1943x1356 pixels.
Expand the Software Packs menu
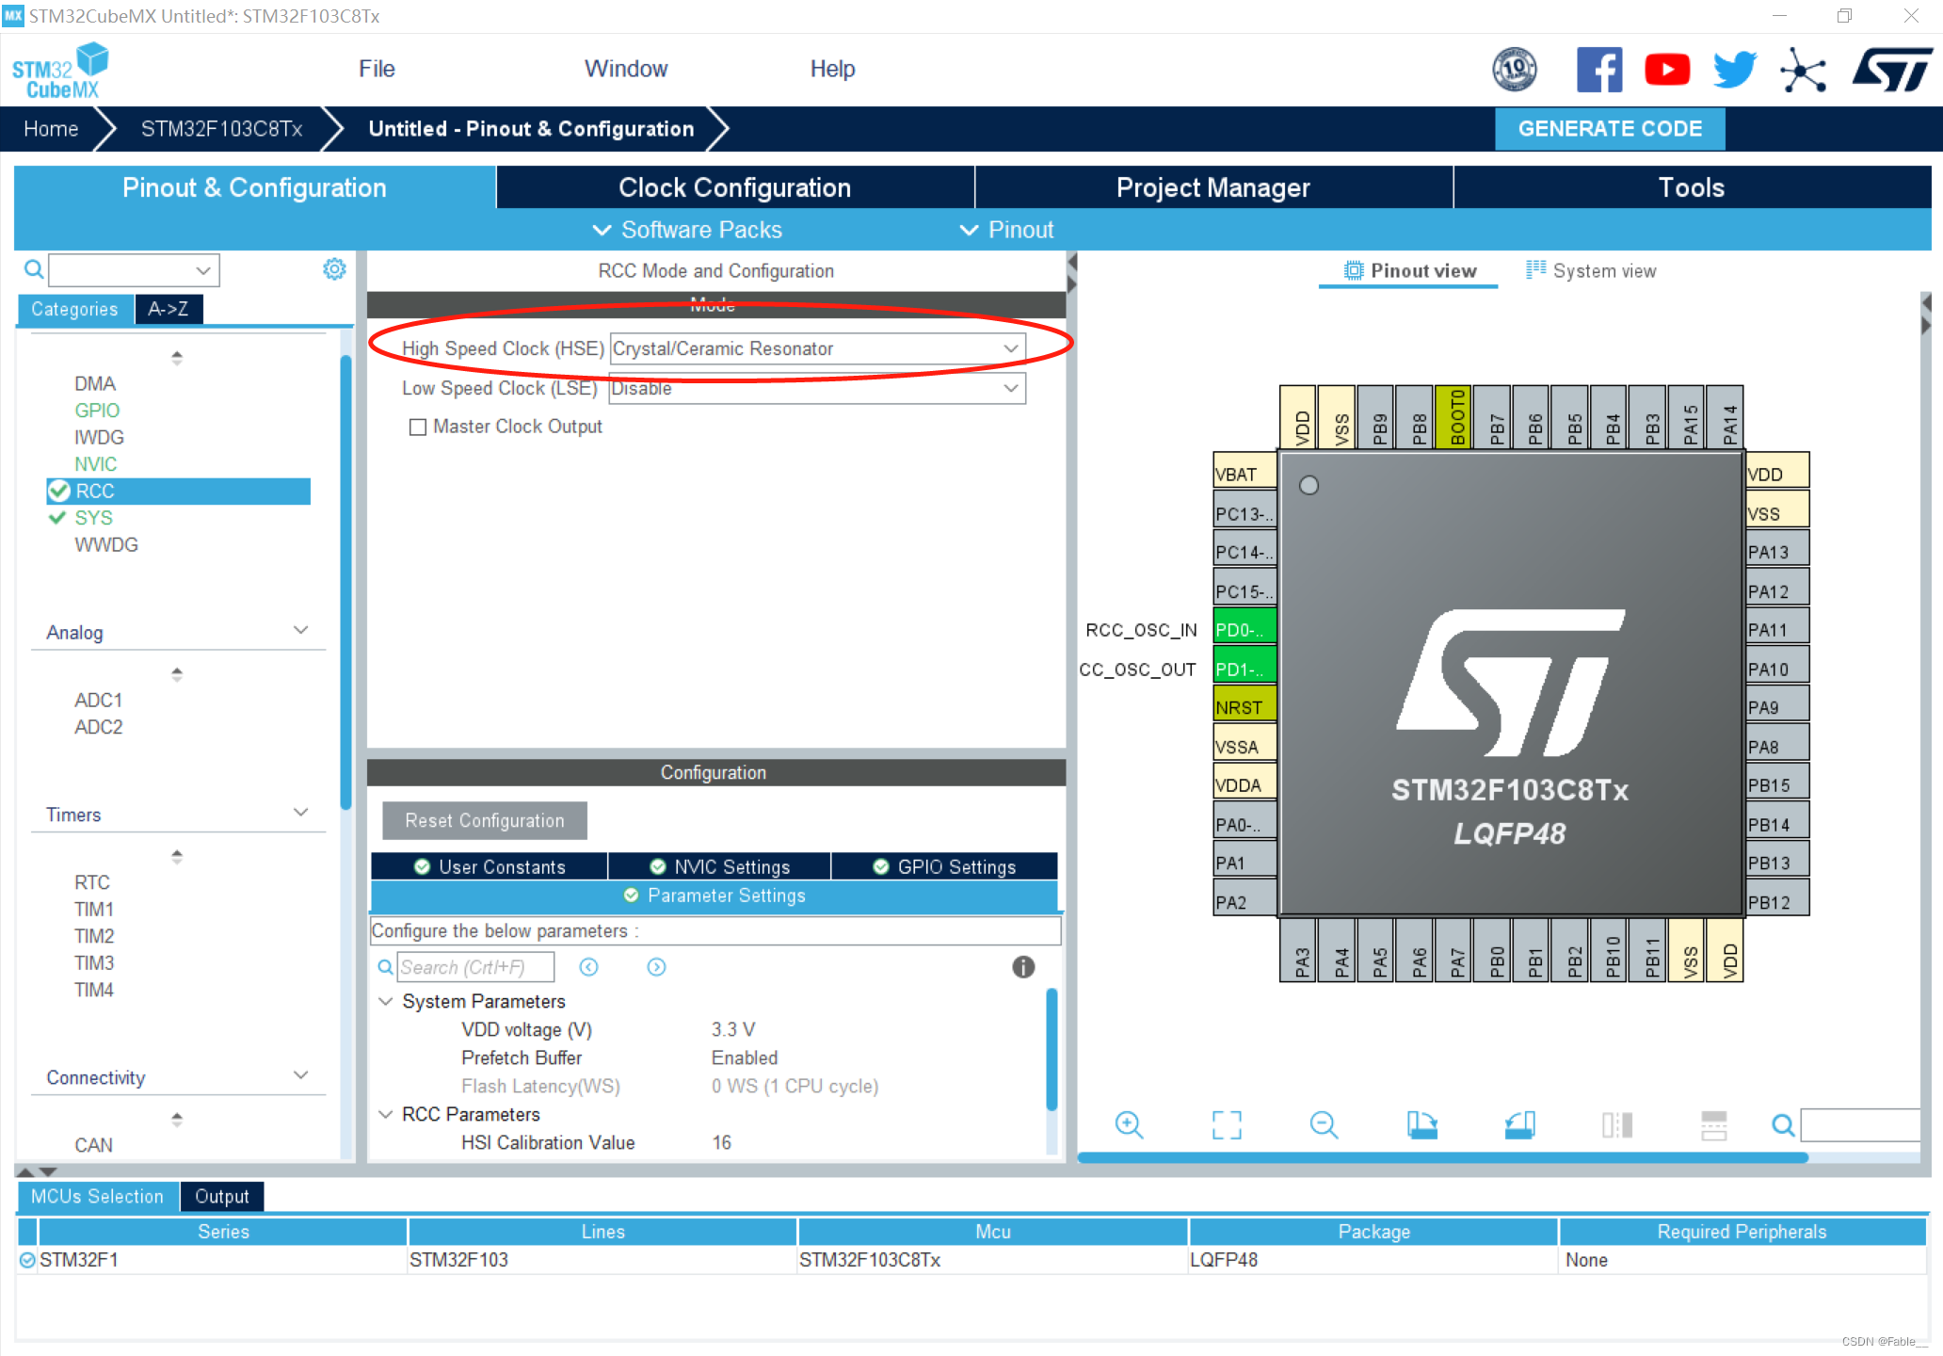point(687,230)
